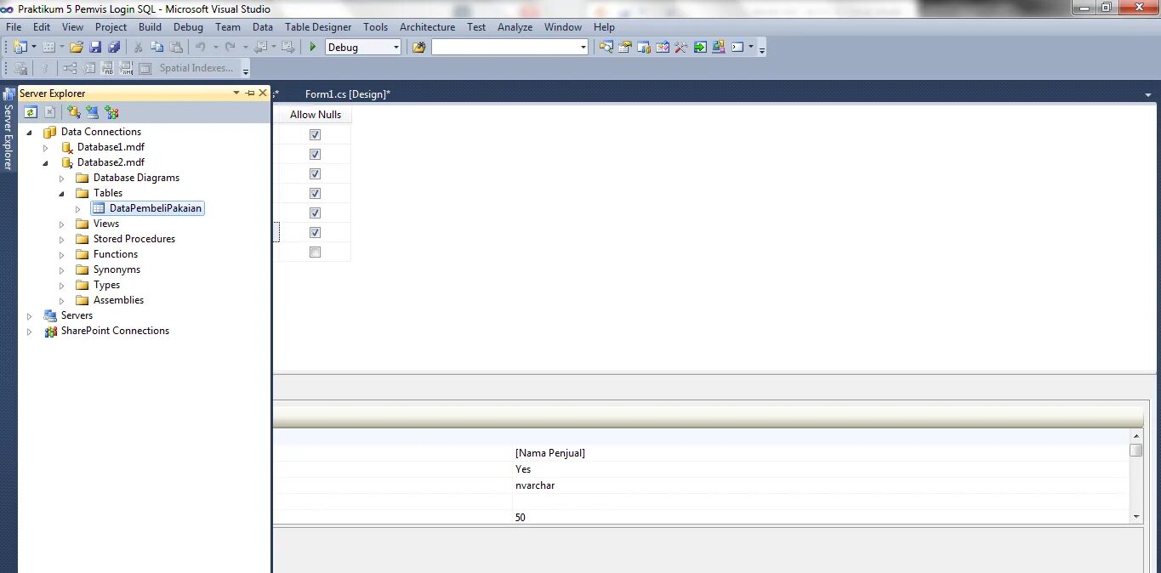Click the Manage Fulltext Index icon
Viewport: 1161px width, 573px height.
coord(107,68)
